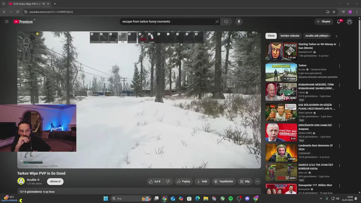The height and width of the screenshot is (203, 361).
Task: Show more filter chips with arrow
Action: [x=336, y=36]
